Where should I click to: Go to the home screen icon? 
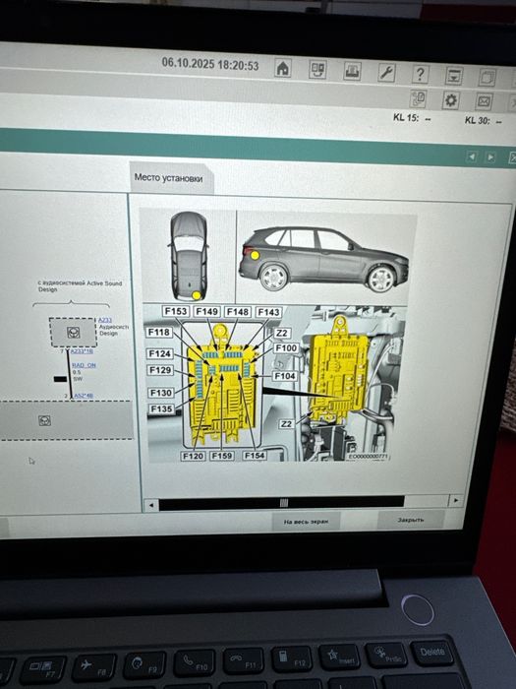pyautogui.click(x=283, y=69)
